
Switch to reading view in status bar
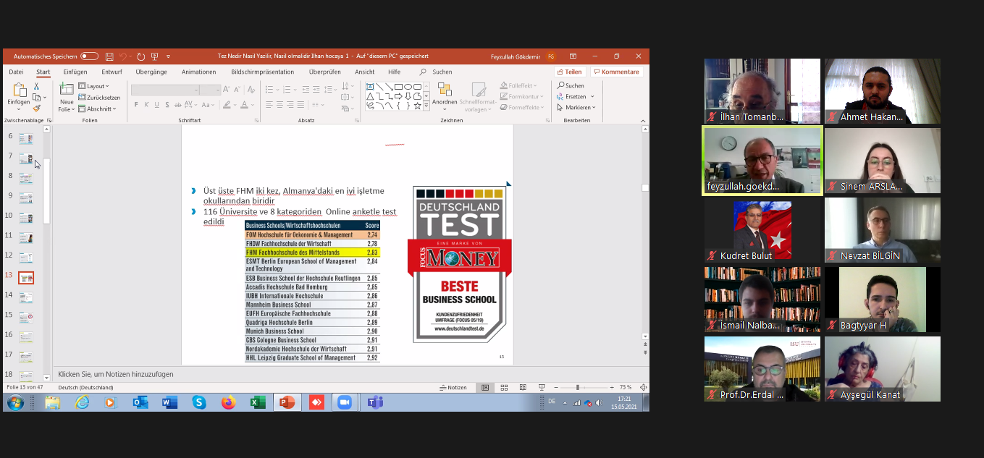point(521,388)
